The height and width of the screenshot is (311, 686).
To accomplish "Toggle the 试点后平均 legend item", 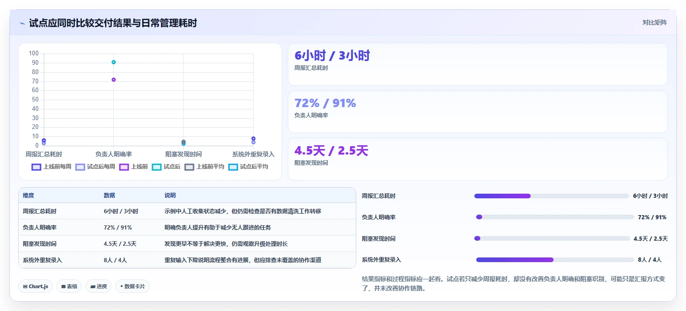I will click(x=248, y=167).
